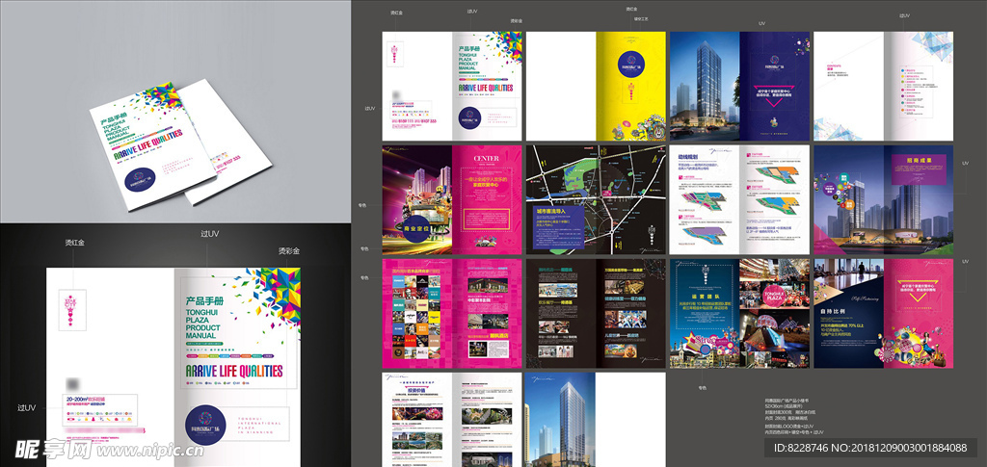The width and height of the screenshot is (987, 467).
Task: Click the pink emblem box on large cover
Action: pyautogui.click(x=70, y=309)
